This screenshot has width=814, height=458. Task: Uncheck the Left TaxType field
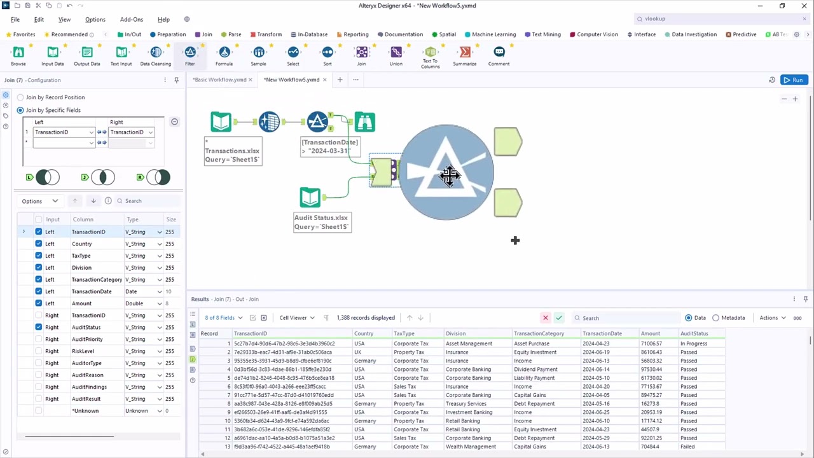pyautogui.click(x=39, y=256)
